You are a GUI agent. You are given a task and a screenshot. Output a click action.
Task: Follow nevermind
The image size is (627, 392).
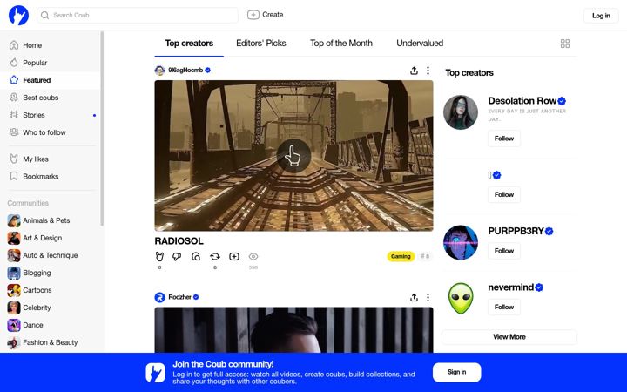(504, 307)
